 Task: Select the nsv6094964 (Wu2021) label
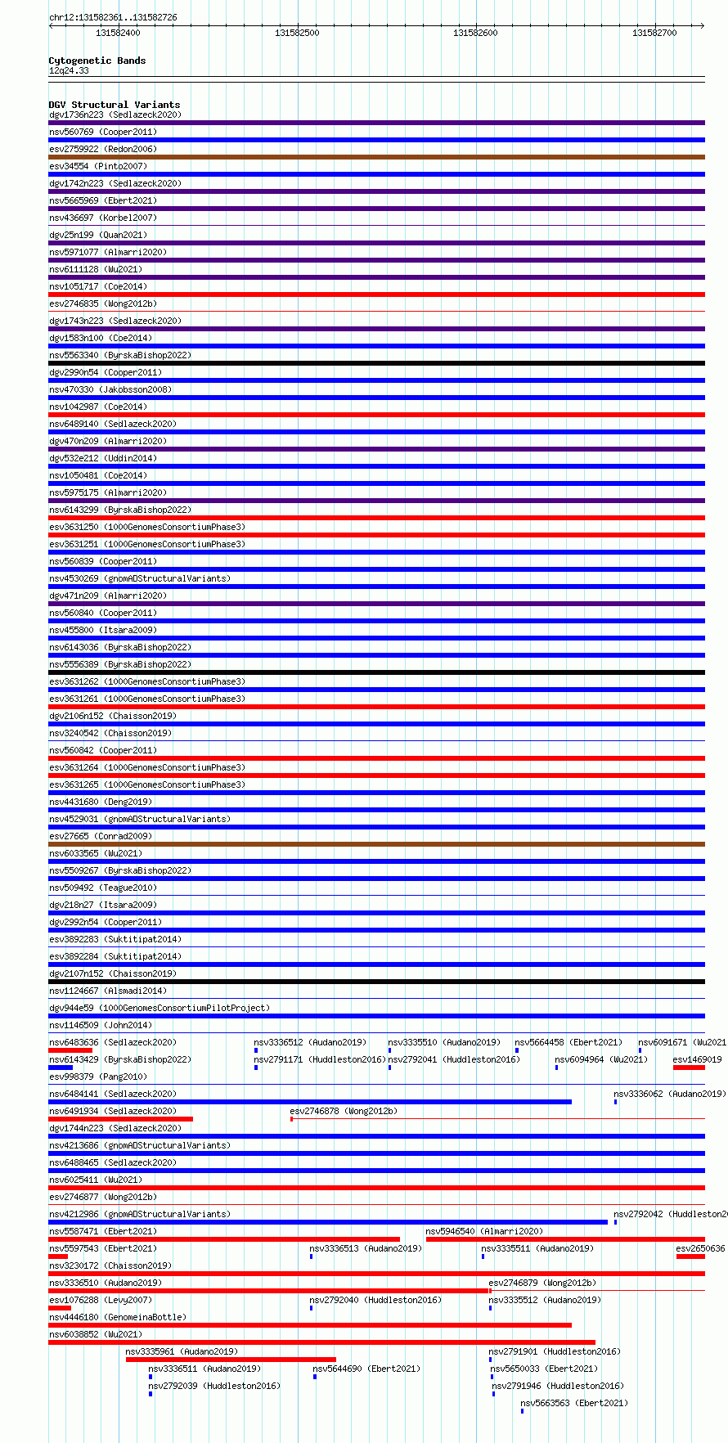click(601, 1059)
